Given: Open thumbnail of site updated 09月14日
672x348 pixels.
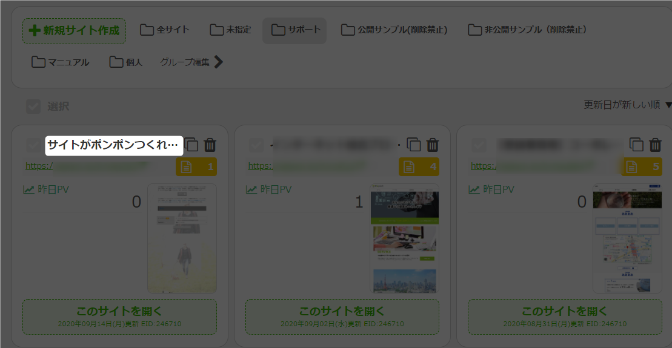Looking at the screenshot, I should point(182,238).
